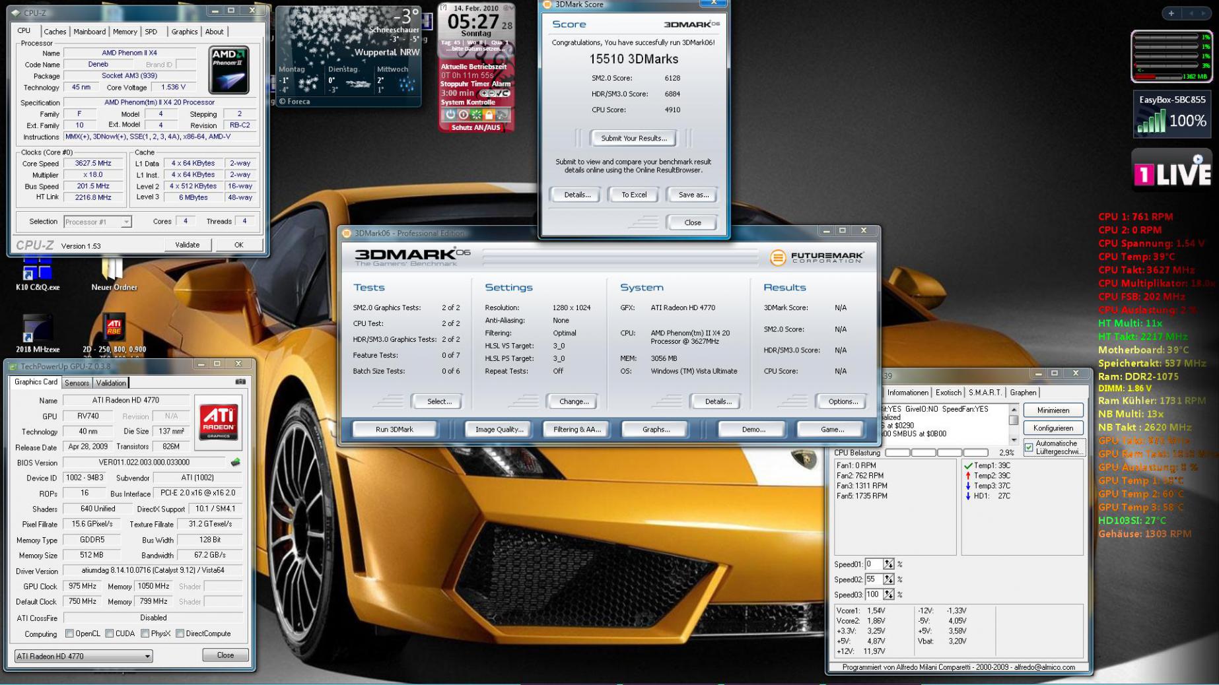Tick the CUDA checkbox in GPU-Z
Viewport: 1219px width, 685px height.
coord(110,634)
